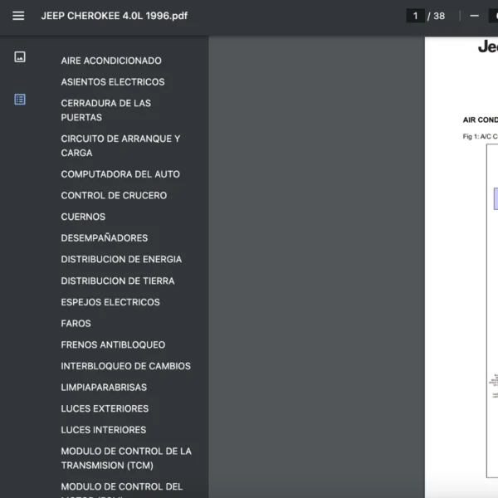The width and height of the screenshot is (498, 498).
Task: Switch to document outline view
Action: click(x=20, y=100)
